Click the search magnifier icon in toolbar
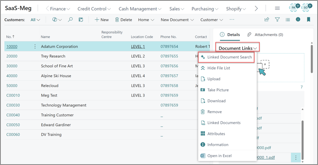The image size is (318, 165). click(x=70, y=20)
